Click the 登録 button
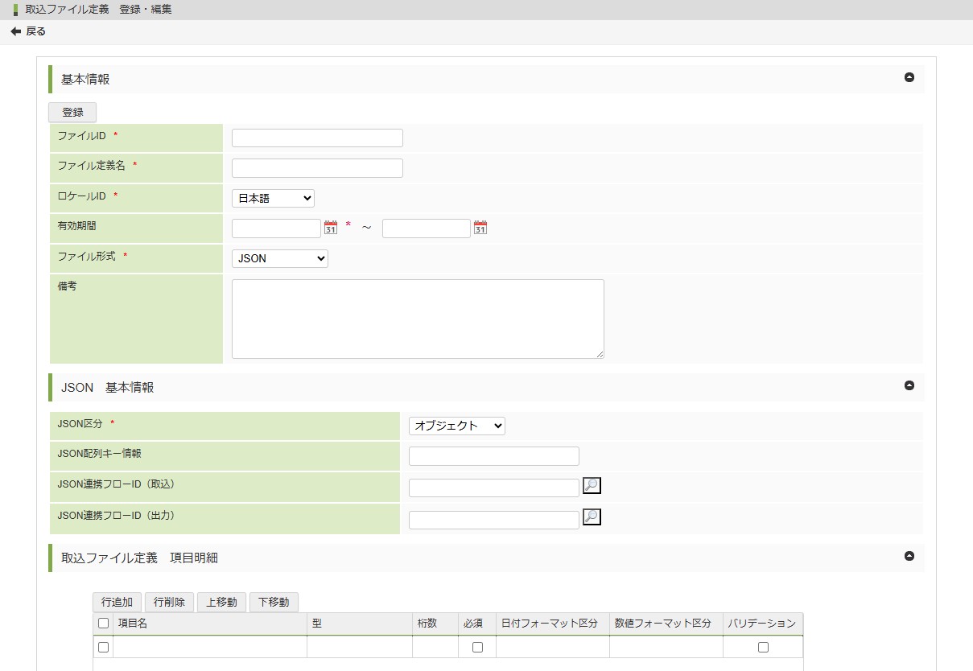Screen dimensions: 973x671 tap(72, 113)
